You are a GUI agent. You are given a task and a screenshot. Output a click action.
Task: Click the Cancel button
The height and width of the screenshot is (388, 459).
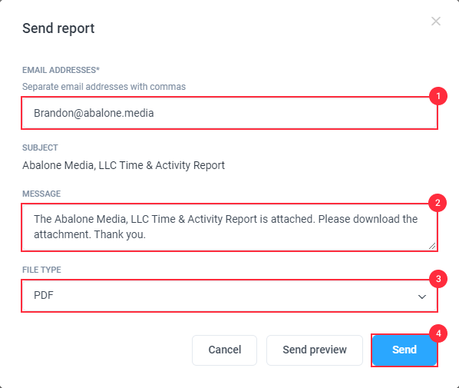[x=225, y=350]
